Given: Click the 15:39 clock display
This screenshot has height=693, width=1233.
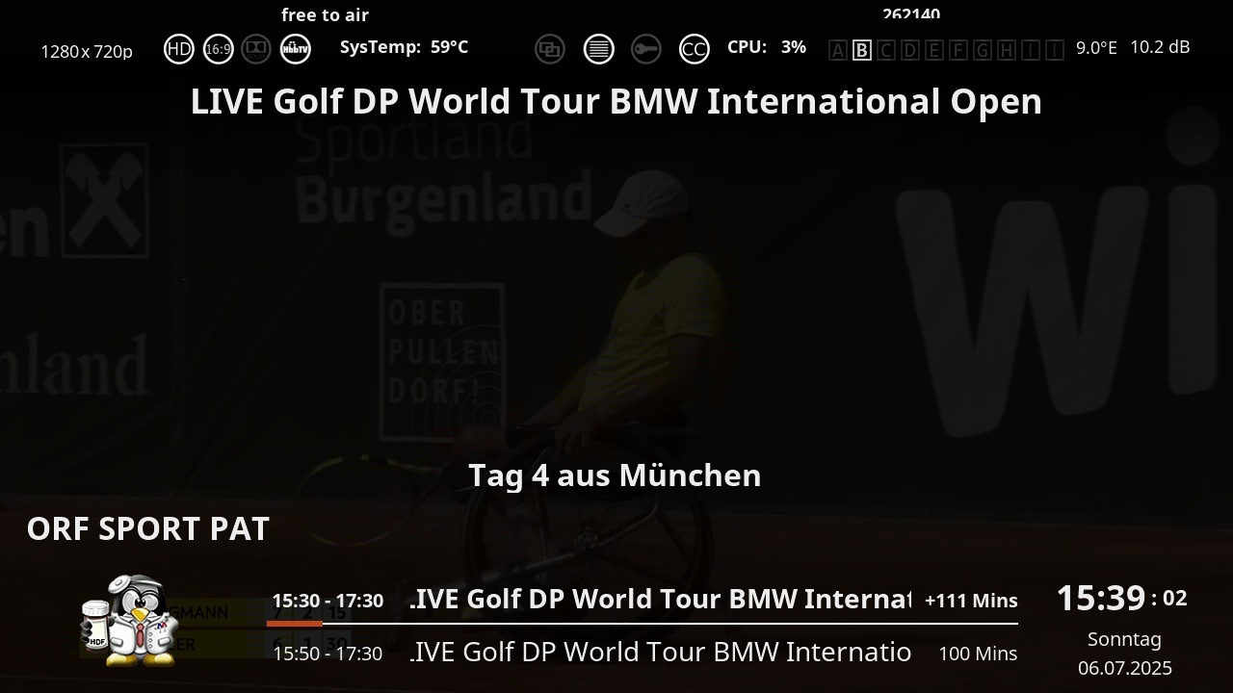Looking at the screenshot, I should click(1101, 598).
